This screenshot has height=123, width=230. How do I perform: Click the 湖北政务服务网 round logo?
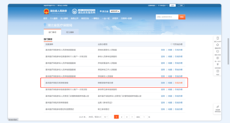click(74, 12)
